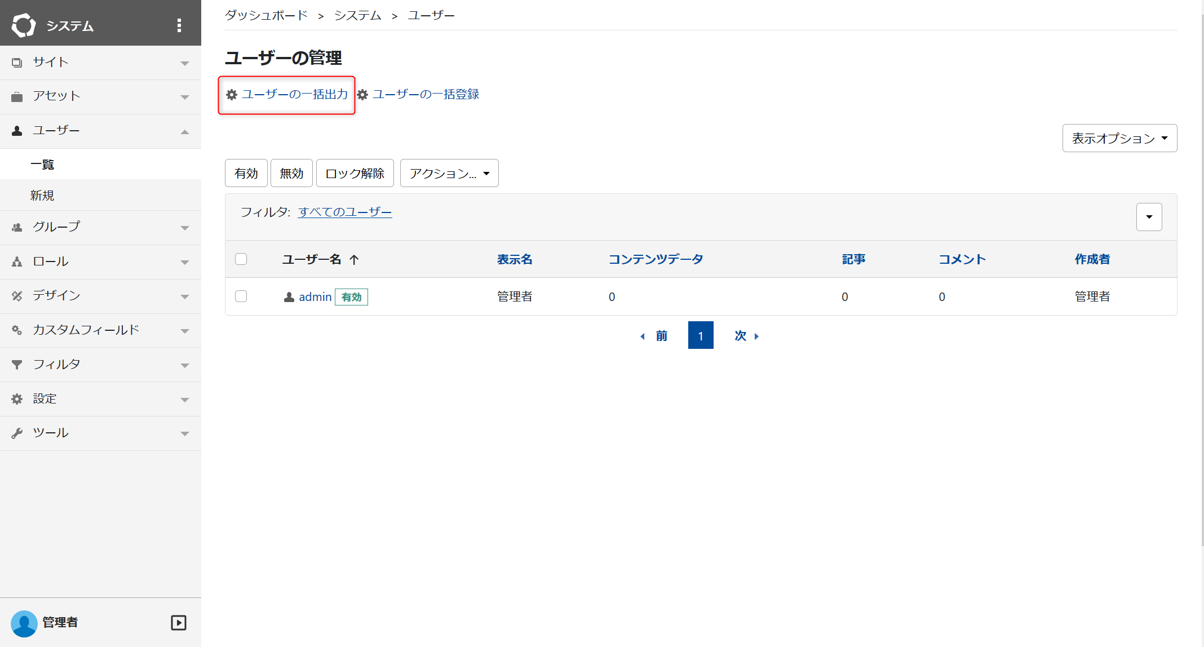Expand the カスタムフィールド menu chevron
Viewport: 1204px width, 647px height.
[184, 331]
